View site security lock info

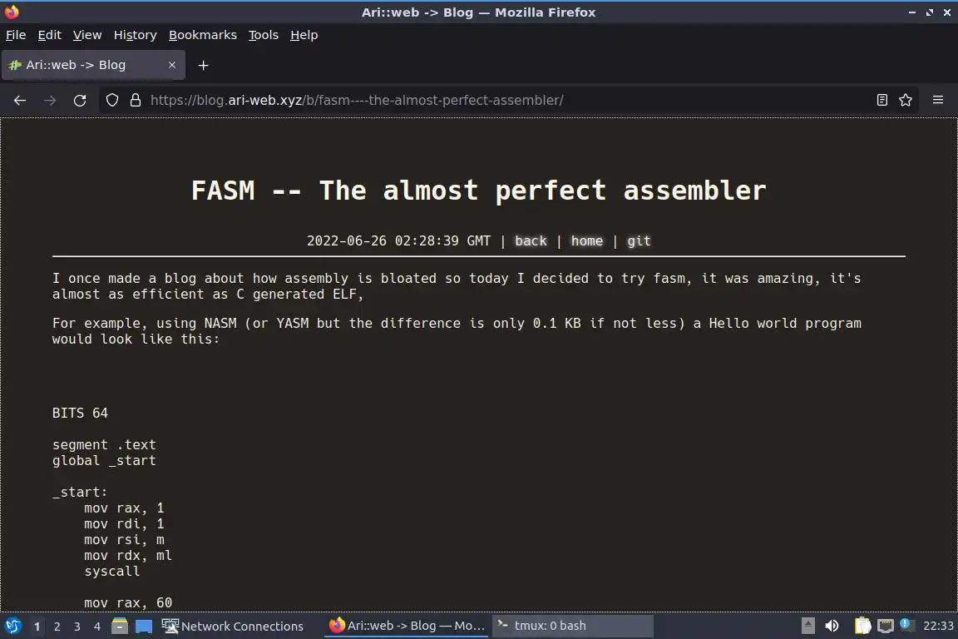136,101
